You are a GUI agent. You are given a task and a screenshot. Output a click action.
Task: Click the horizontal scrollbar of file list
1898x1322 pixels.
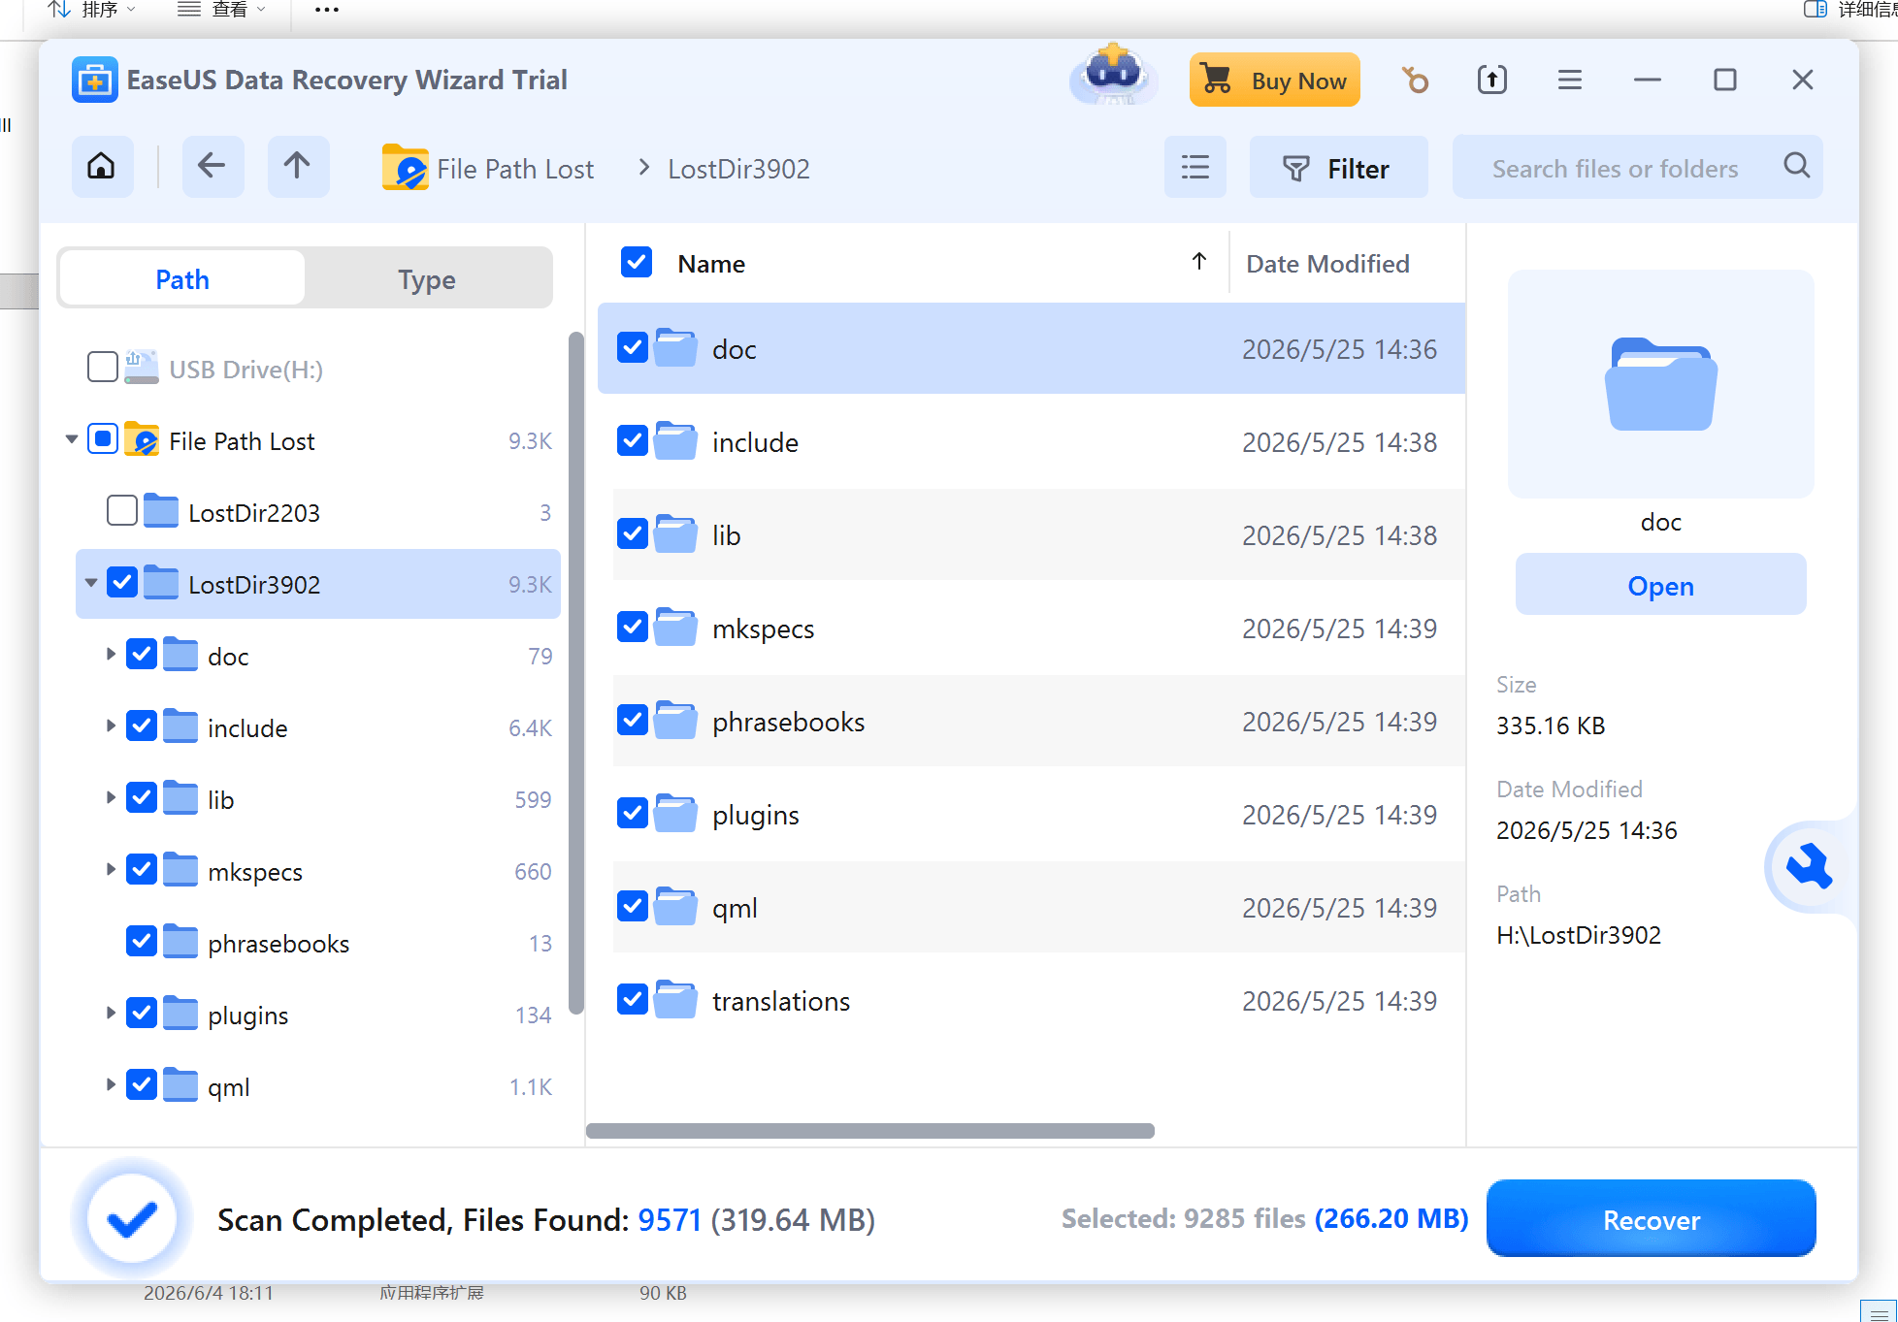tap(870, 1131)
